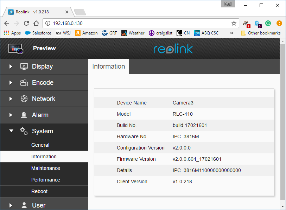The width and height of the screenshot is (286, 210).
Task: Go to browser home page
Action: click(36, 23)
